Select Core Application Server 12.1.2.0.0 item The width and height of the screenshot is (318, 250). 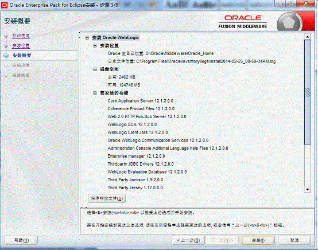pyautogui.click(x=140, y=101)
